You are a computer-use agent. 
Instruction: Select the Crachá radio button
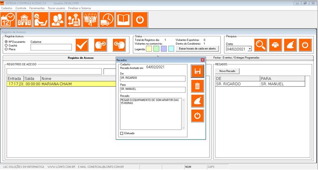coord(6,45)
